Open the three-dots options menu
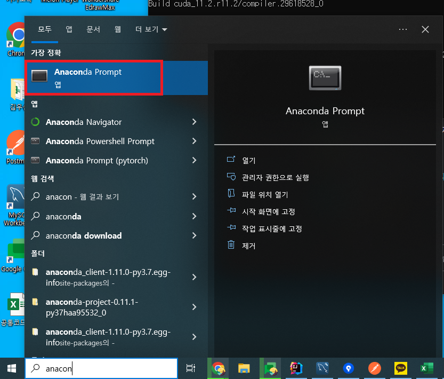 pos(402,29)
